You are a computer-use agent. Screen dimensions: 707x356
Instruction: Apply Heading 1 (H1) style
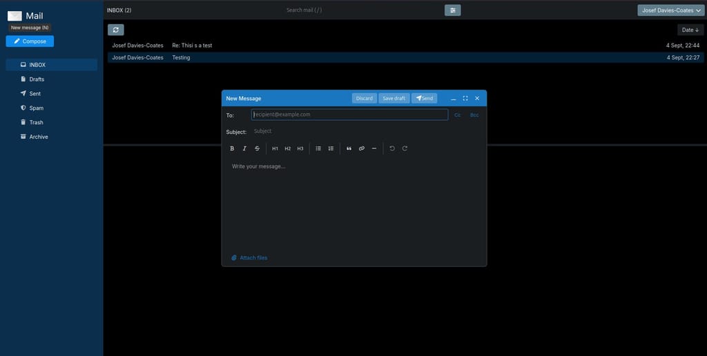pyautogui.click(x=275, y=148)
